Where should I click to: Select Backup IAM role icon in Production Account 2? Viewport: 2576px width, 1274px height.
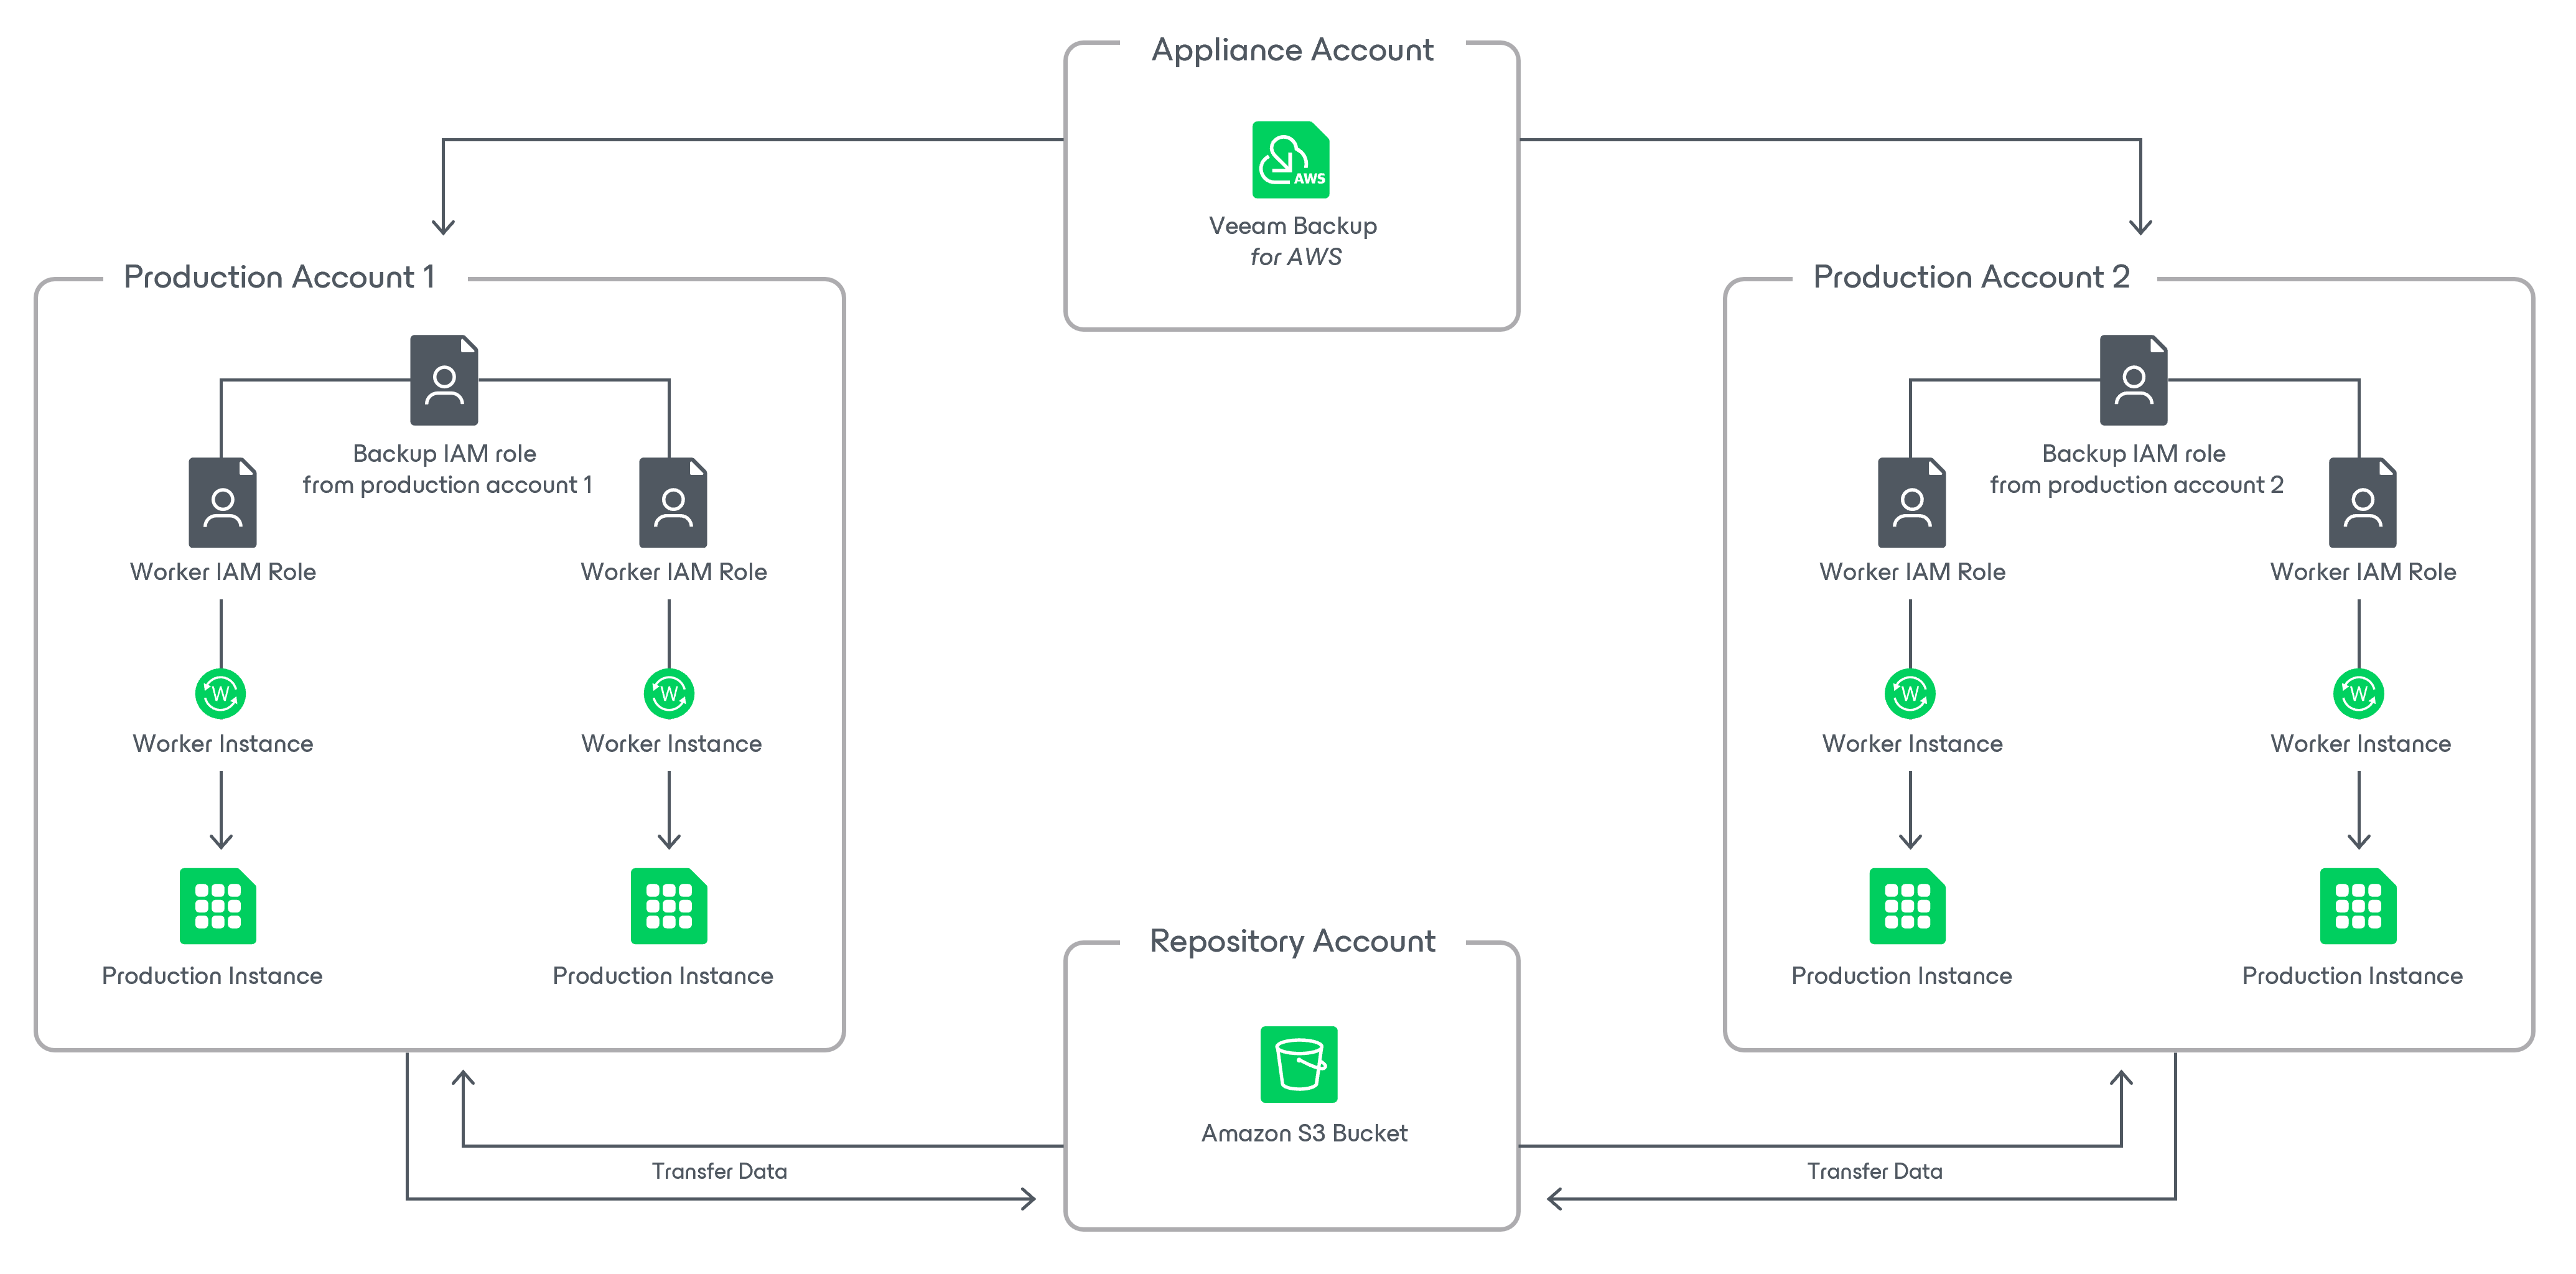(x=2133, y=380)
